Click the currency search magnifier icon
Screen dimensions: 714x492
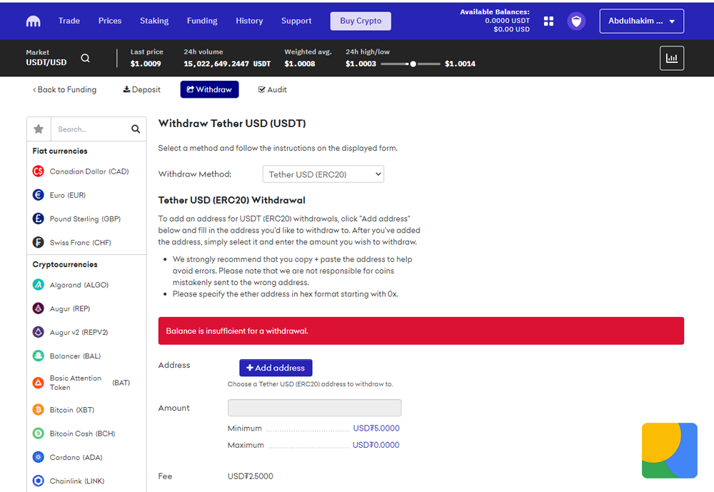click(x=136, y=129)
